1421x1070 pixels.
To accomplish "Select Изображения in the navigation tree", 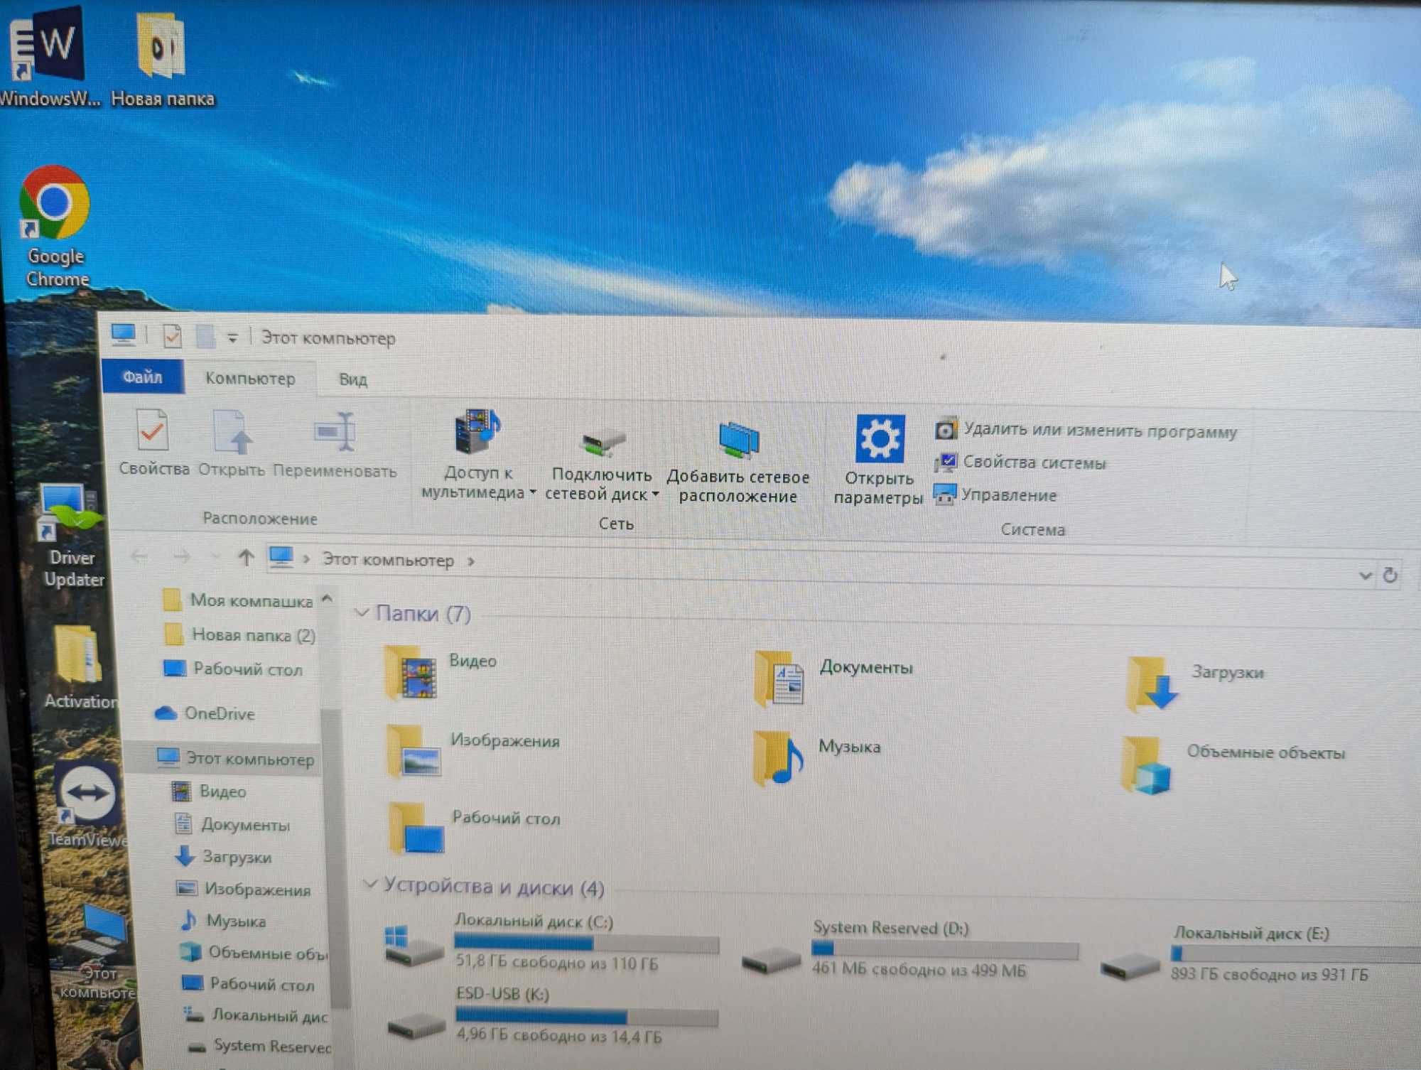I will 243,889.
